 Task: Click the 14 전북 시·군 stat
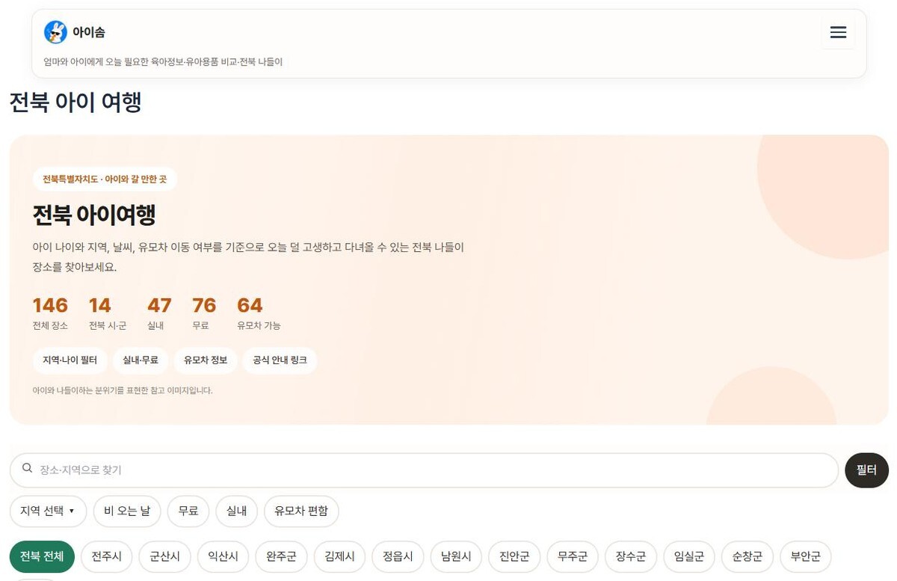(108, 313)
